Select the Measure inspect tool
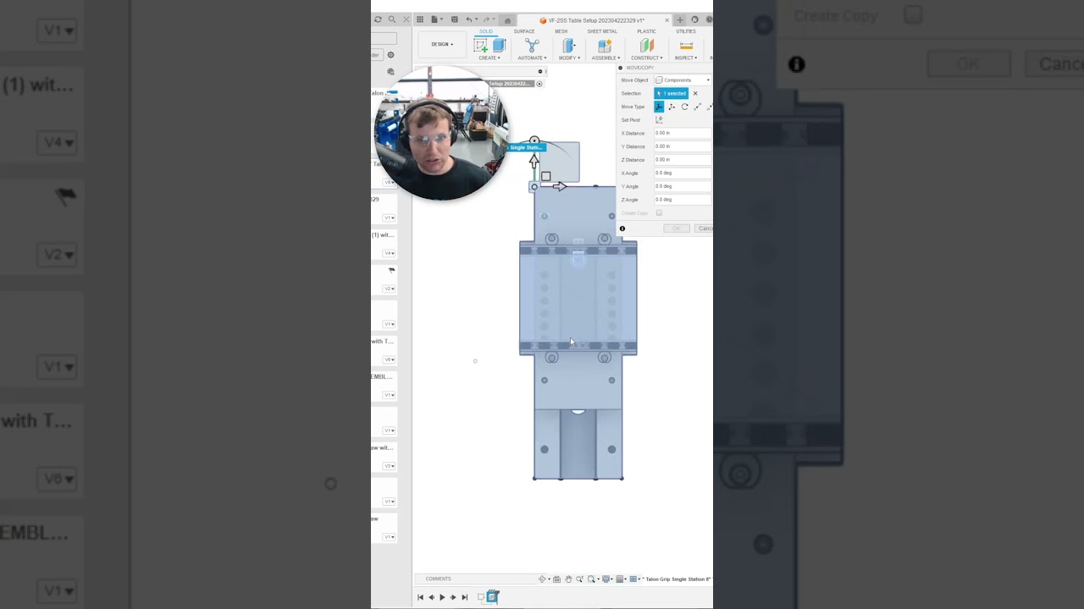The height and width of the screenshot is (609, 1084). [686, 45]
